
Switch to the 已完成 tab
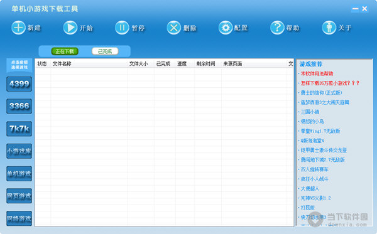[x=105, y=51]
